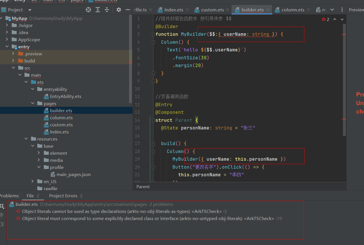Image resolution: width=364 pixels, height=245 pixels.
Task: Click the Parent breadcrumb below the editor
Action: (143, 187)
